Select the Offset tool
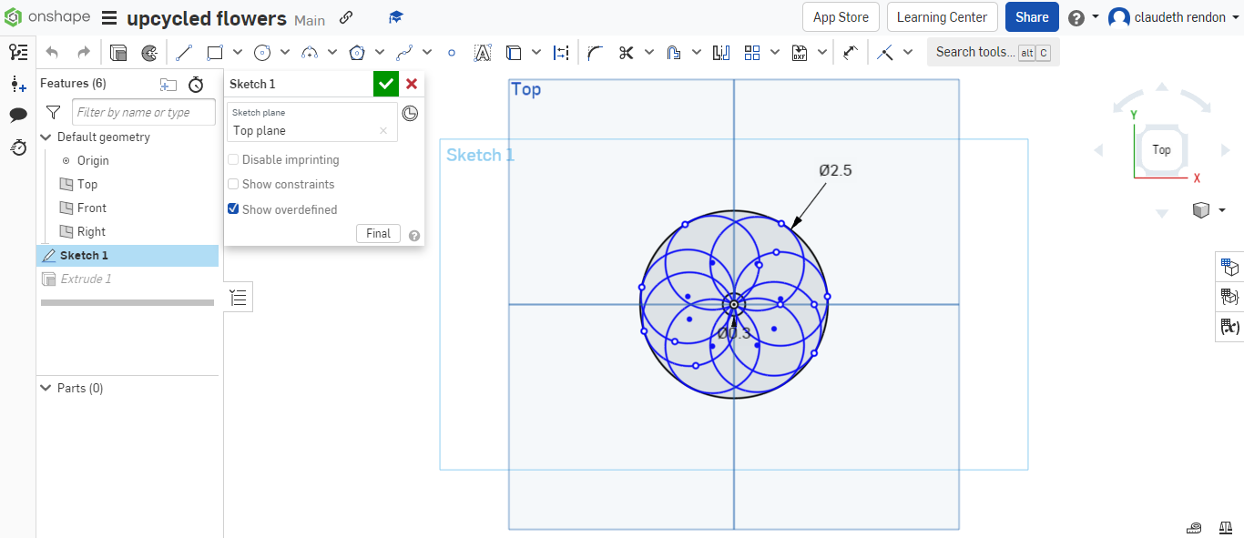The width and height of the screenshot is (1244, 538). pyautogui.click(x=673, y=53)
